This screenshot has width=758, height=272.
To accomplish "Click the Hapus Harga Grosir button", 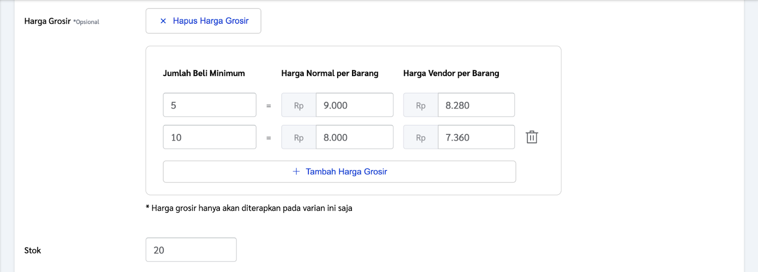I will [x=203, y=21].
